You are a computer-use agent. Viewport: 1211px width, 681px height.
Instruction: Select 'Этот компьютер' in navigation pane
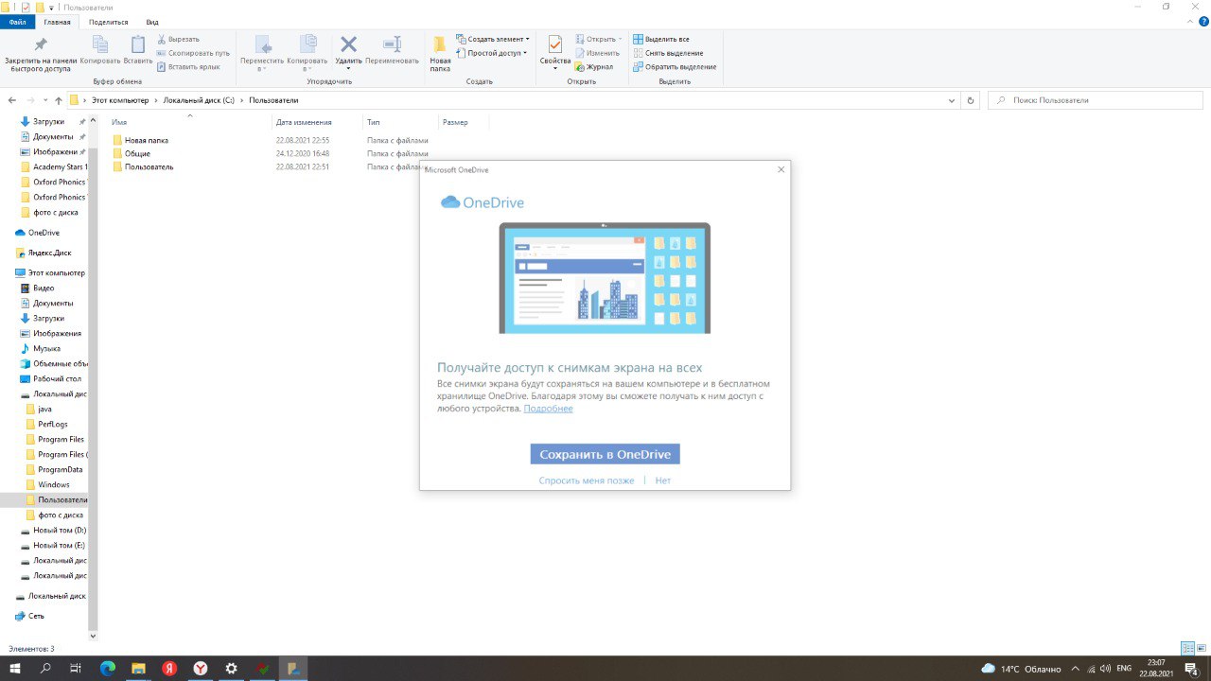[x=57, y=272]
